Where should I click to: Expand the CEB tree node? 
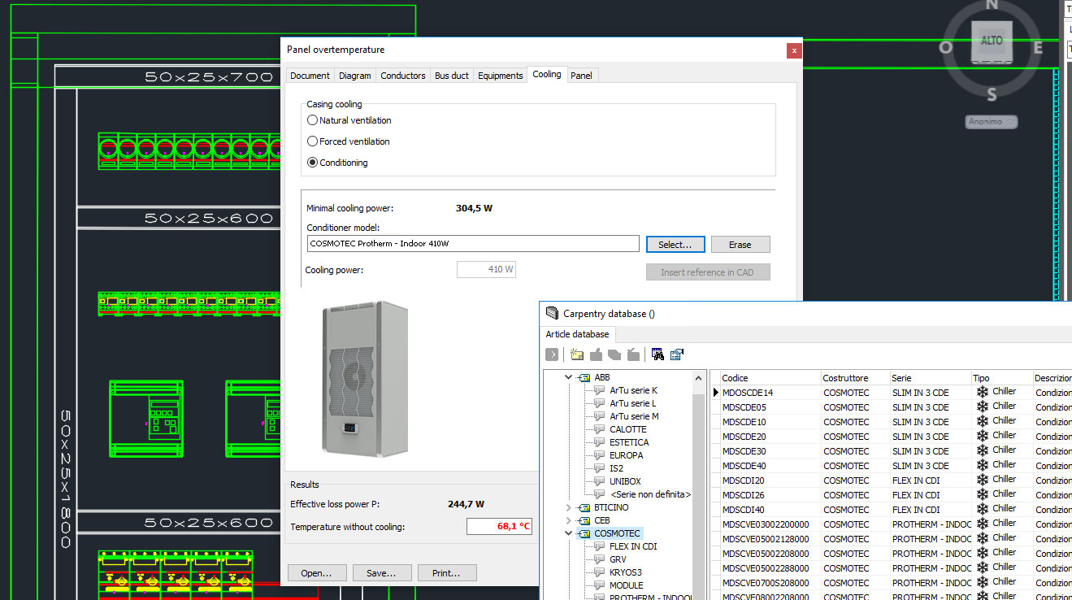[x=569, y=520]
